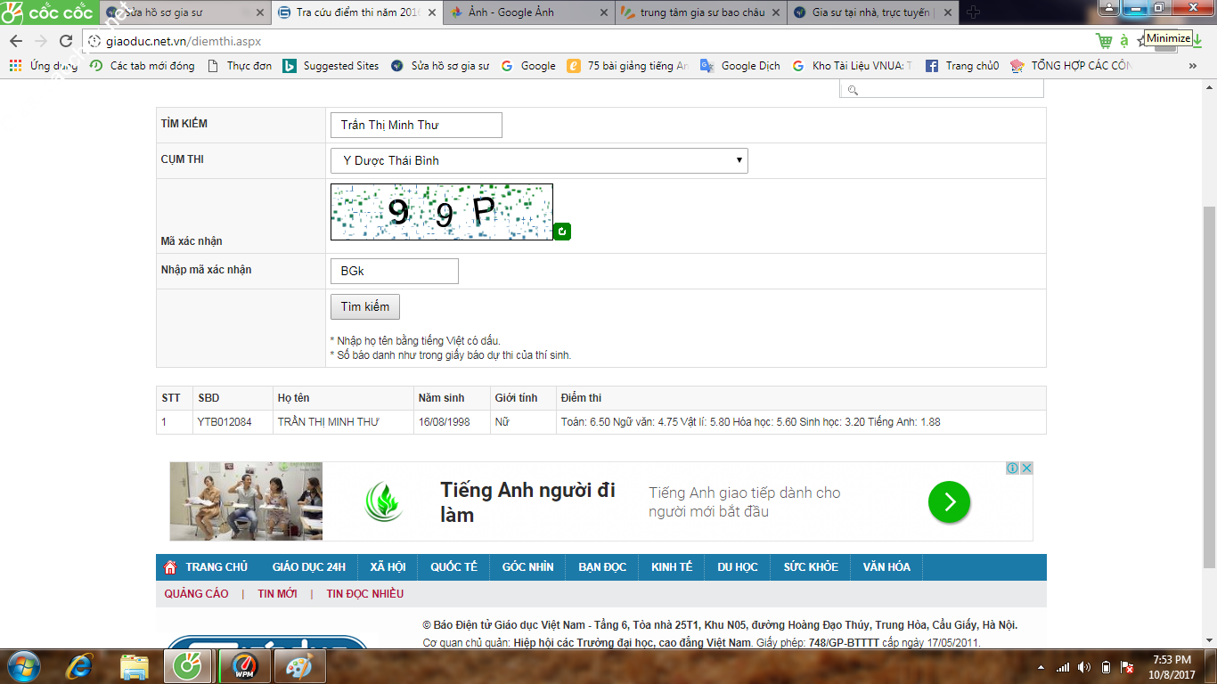Open the Facebook Trang chủ bookmark

click(962, 66)
